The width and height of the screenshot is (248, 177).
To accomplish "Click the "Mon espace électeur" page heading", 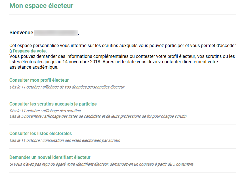I will pyautogui.click(x=41, y=6).
